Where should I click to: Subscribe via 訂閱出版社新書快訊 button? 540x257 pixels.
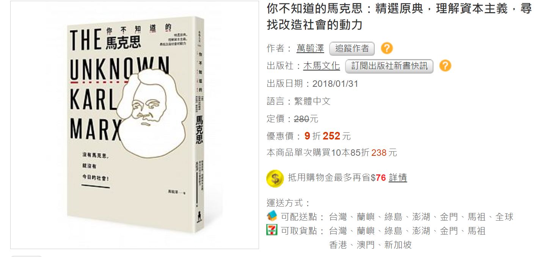389,66
